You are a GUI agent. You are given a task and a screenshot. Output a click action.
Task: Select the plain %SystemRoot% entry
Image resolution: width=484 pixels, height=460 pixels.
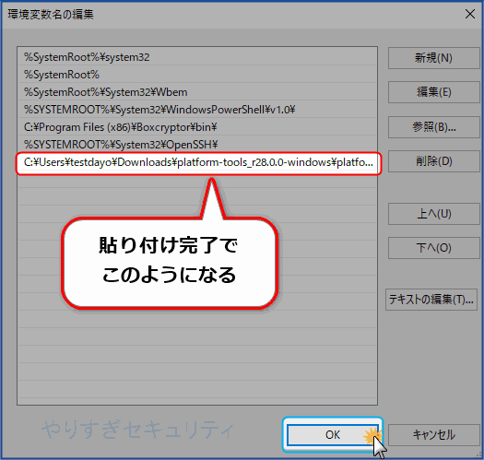coord(197,75)
